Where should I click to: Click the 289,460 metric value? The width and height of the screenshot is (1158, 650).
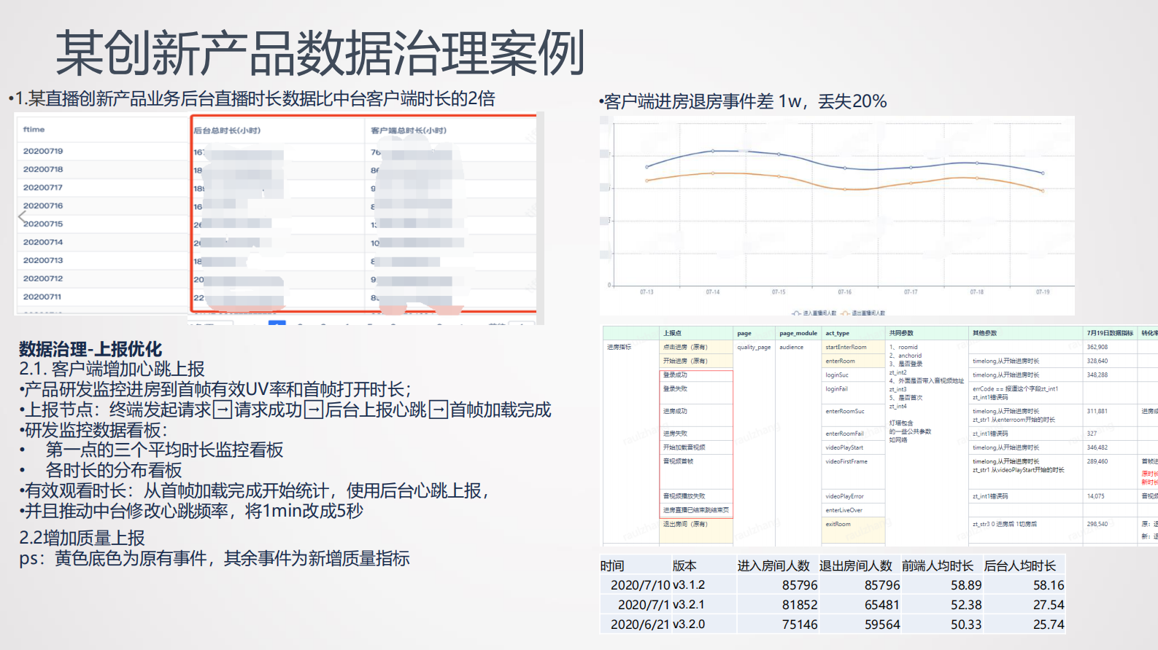pos(1097,461)
